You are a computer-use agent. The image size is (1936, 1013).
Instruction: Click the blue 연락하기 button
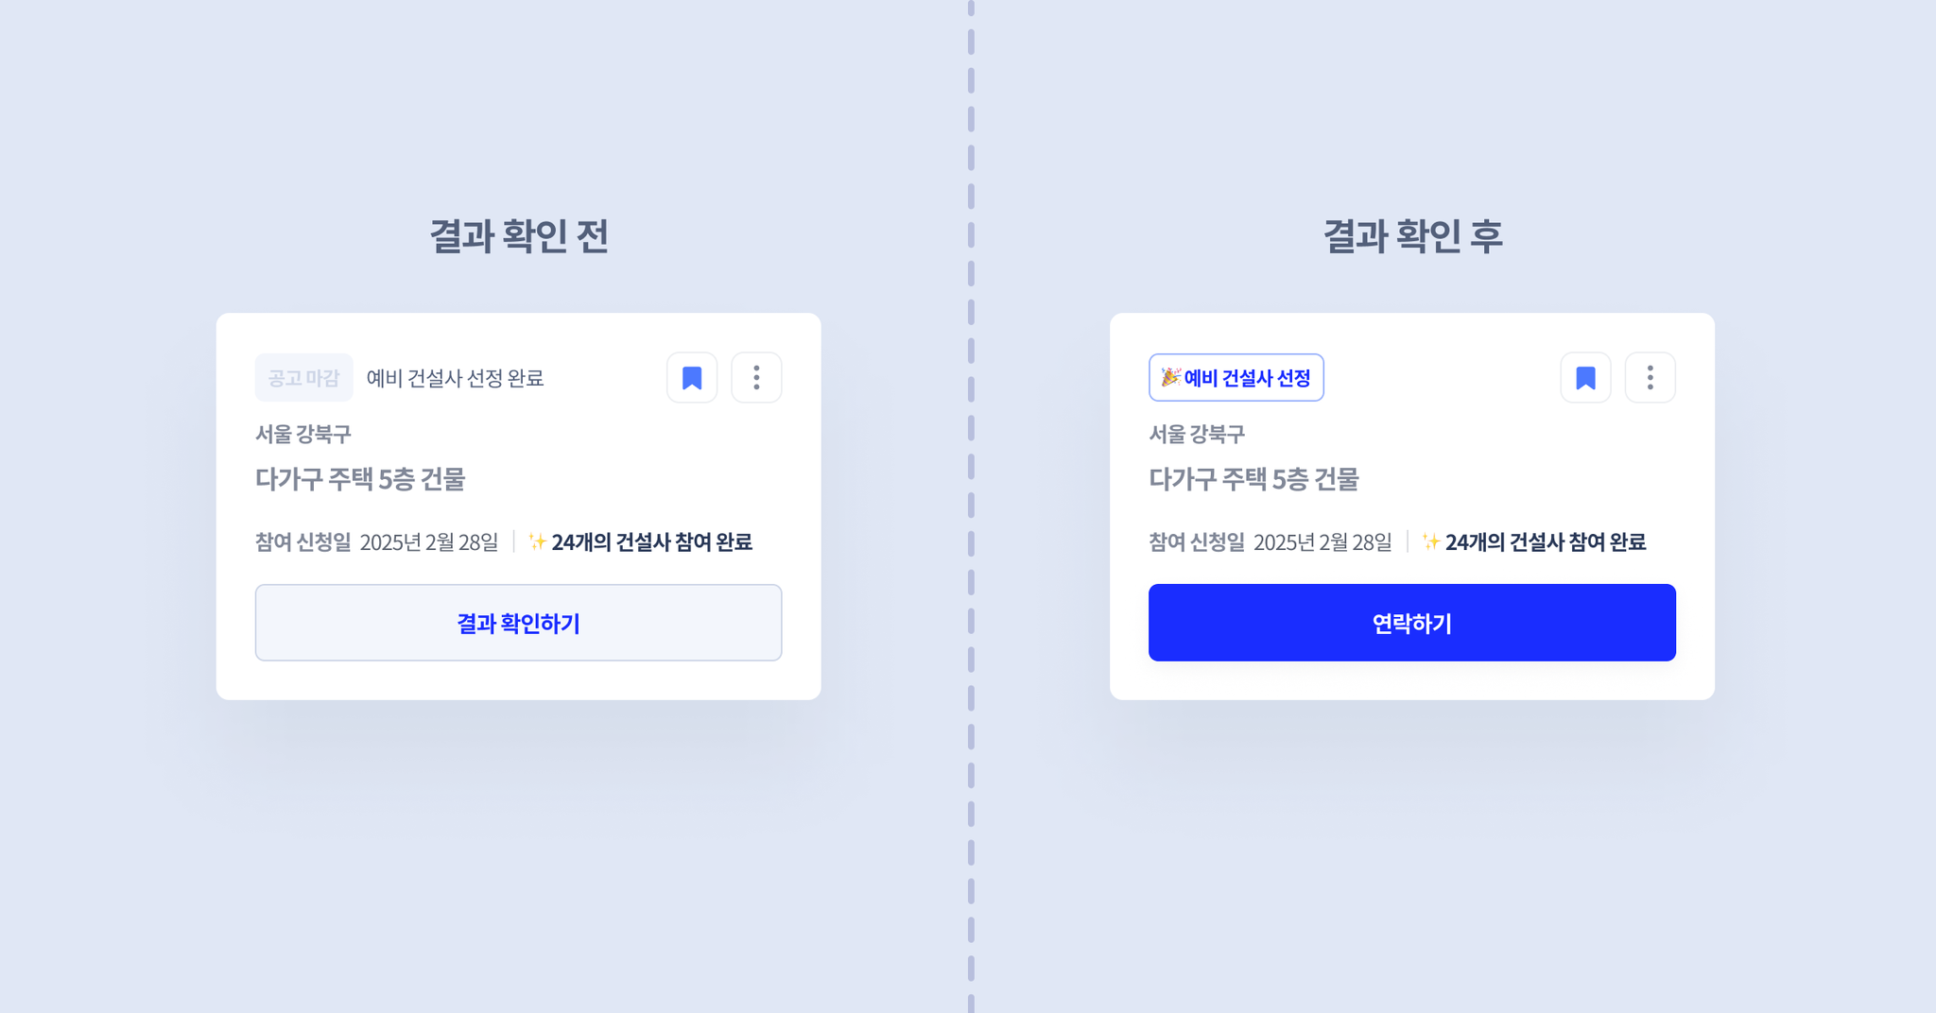(x=1411, y=623)
